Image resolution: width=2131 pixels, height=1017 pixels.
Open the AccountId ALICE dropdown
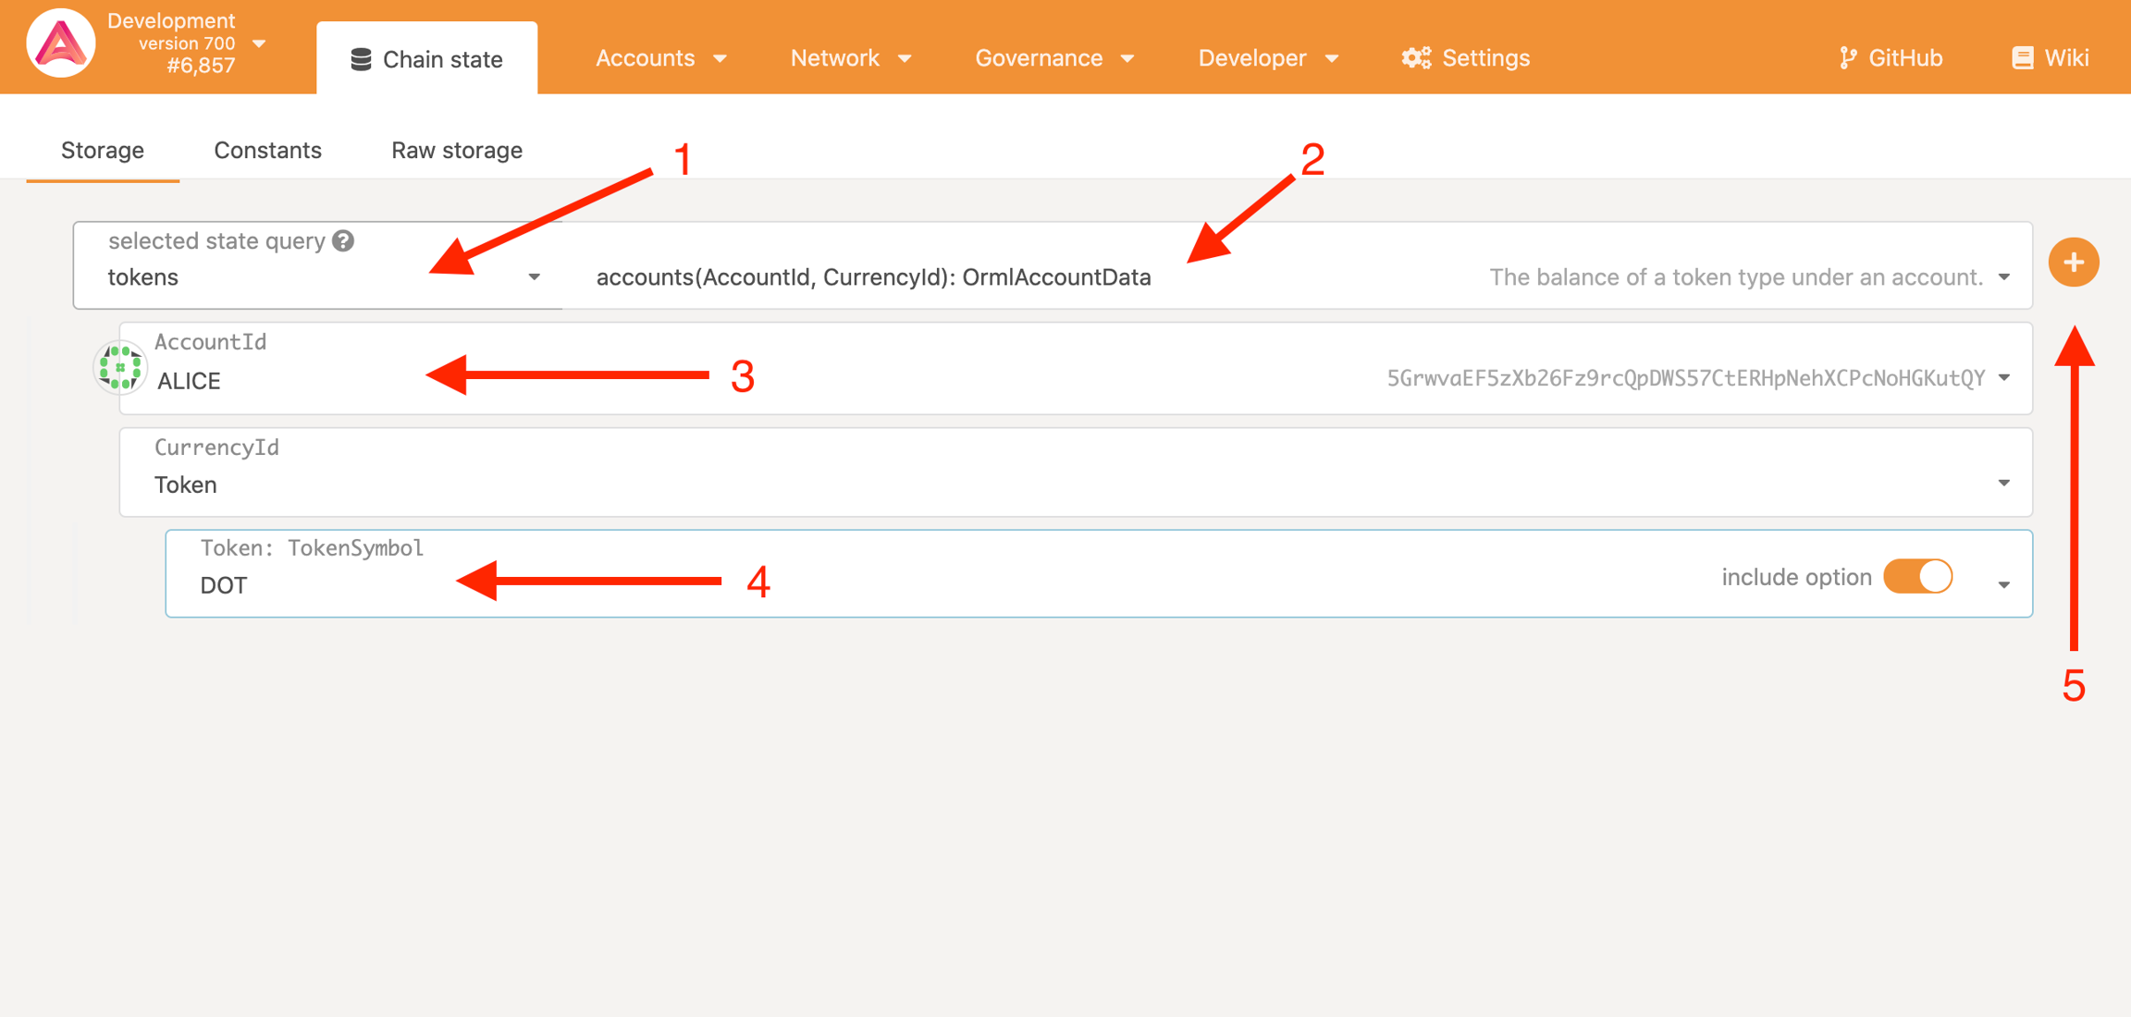click(x=2003, y=378)
